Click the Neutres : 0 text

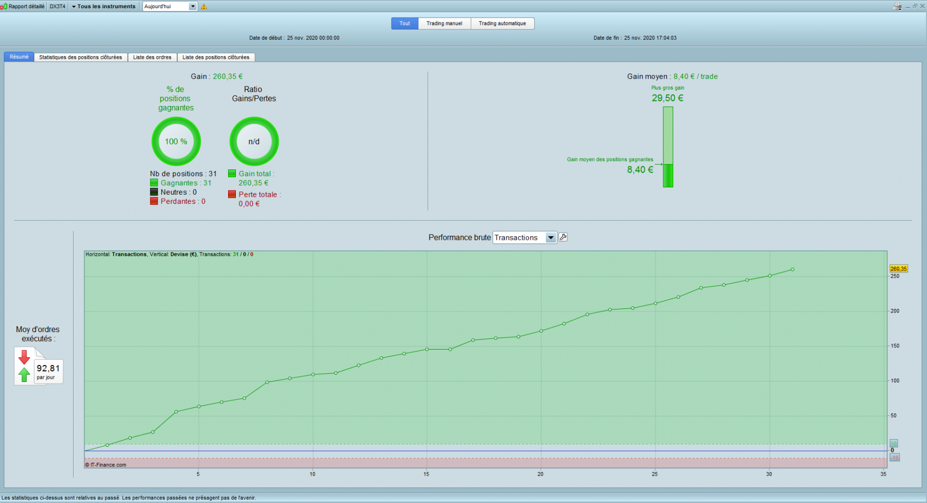click(179, 192)
